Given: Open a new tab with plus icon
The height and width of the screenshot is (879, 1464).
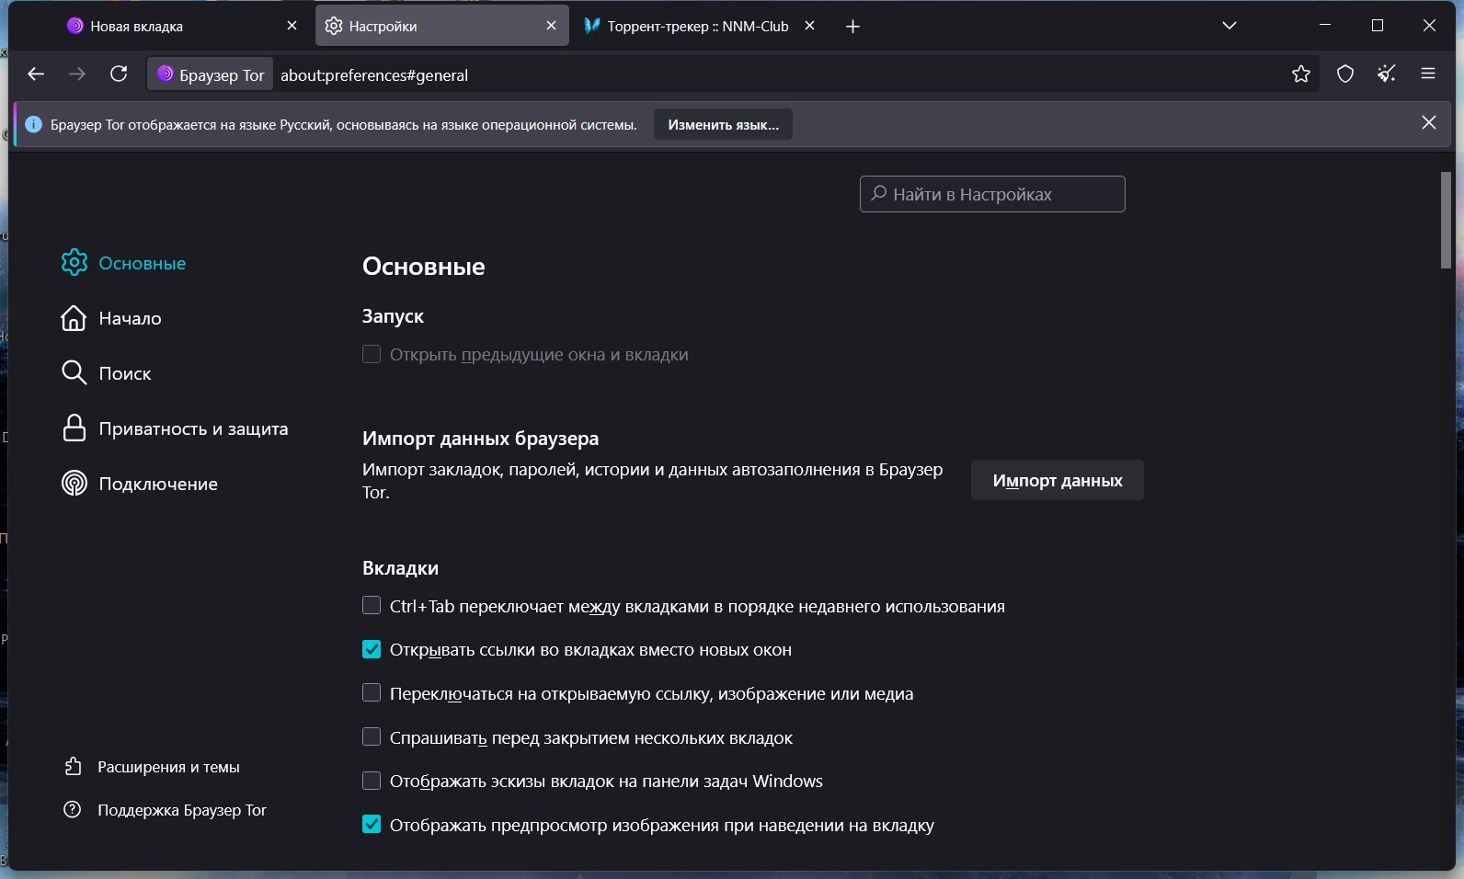Looking at the screenshot, I should coord(852,27).
